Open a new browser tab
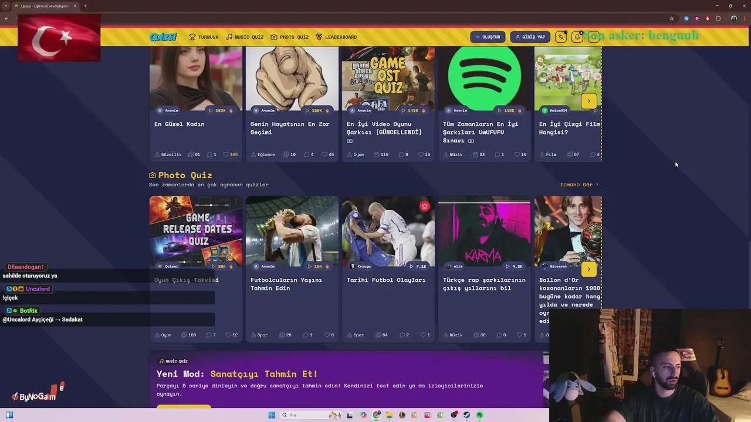751x422 pixels. (86, 6)
